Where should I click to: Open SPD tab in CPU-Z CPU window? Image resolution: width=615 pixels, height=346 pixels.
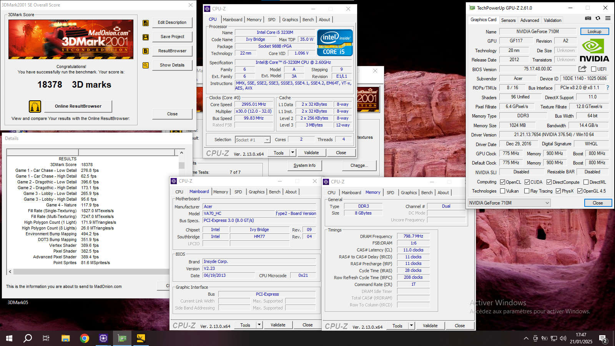272,20
